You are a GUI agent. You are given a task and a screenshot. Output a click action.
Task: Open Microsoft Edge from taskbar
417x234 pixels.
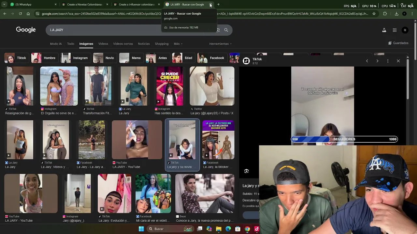[228, 229]
